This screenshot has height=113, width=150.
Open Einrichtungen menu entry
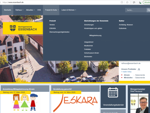(x=89, y=25)
